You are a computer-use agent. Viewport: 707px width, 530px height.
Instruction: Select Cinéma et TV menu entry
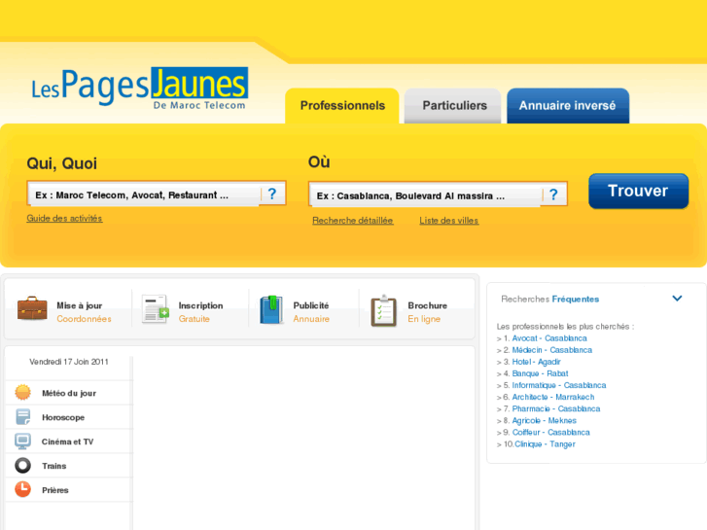click(x=69, y=442)
